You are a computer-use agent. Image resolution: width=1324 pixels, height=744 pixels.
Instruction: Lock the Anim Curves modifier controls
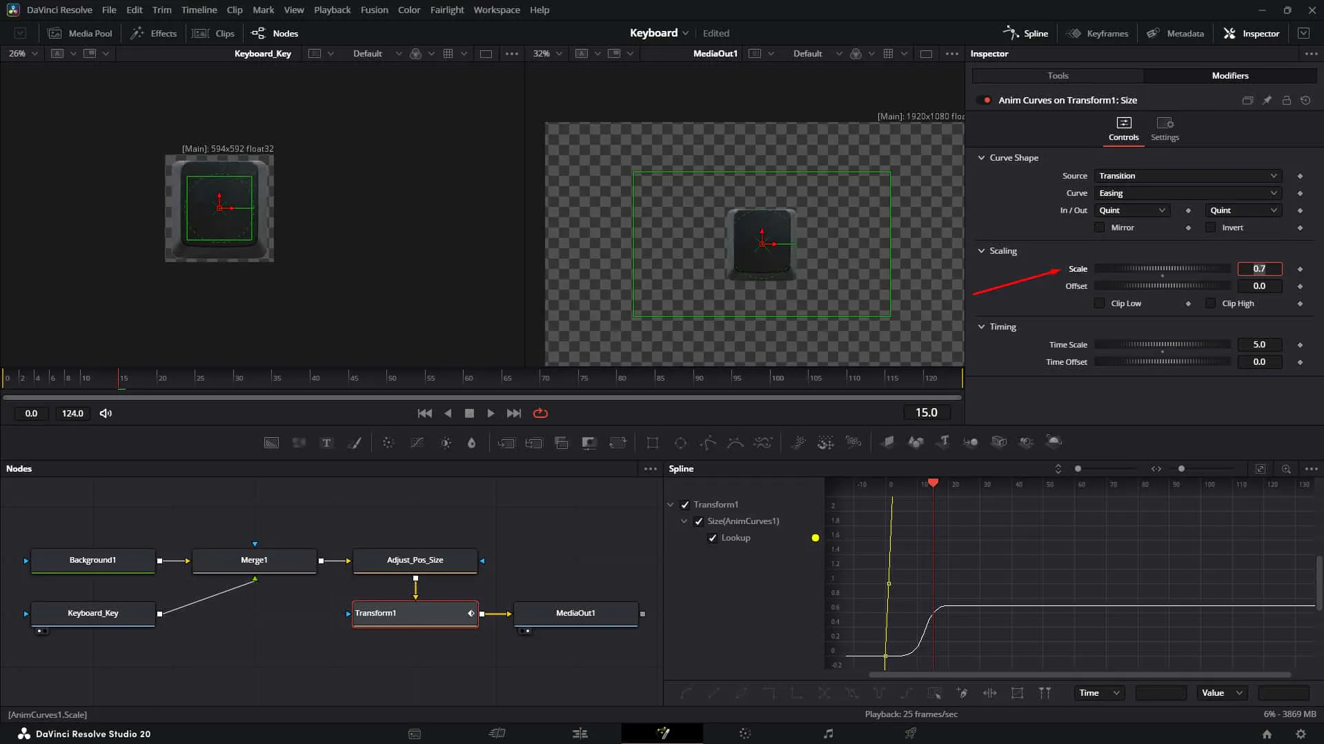[x=1286, y=100]
